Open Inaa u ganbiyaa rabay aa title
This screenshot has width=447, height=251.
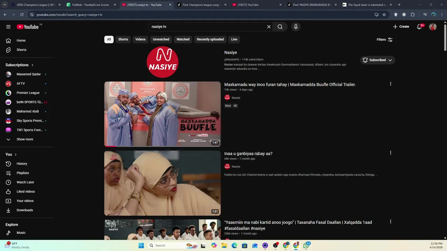tap(248, 153)
